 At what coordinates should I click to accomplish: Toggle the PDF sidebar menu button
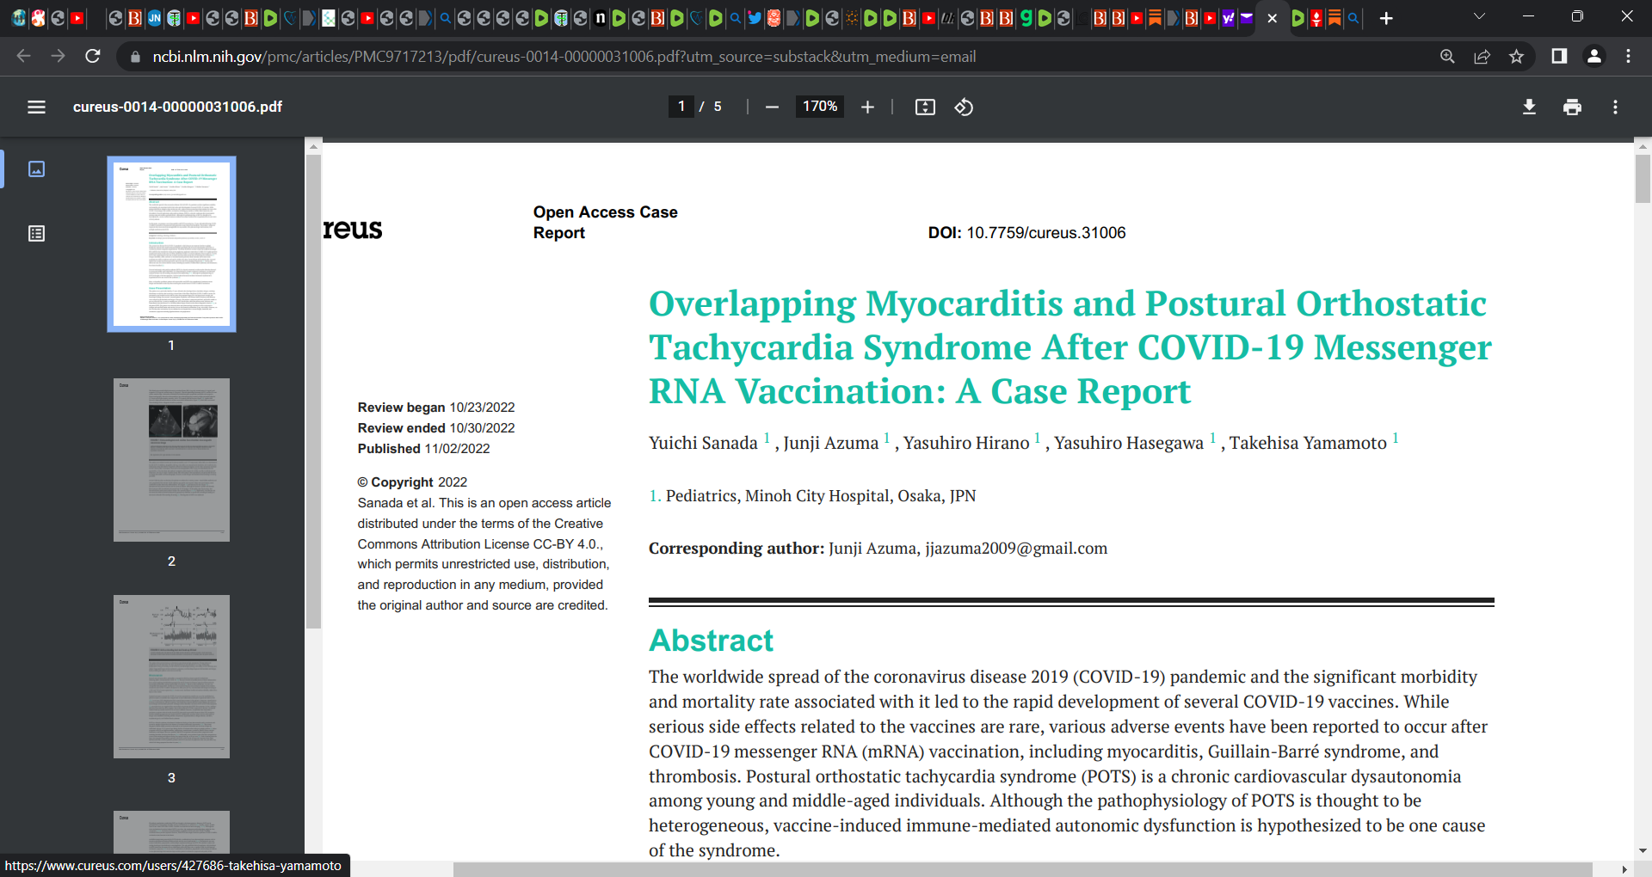[36, 107]
